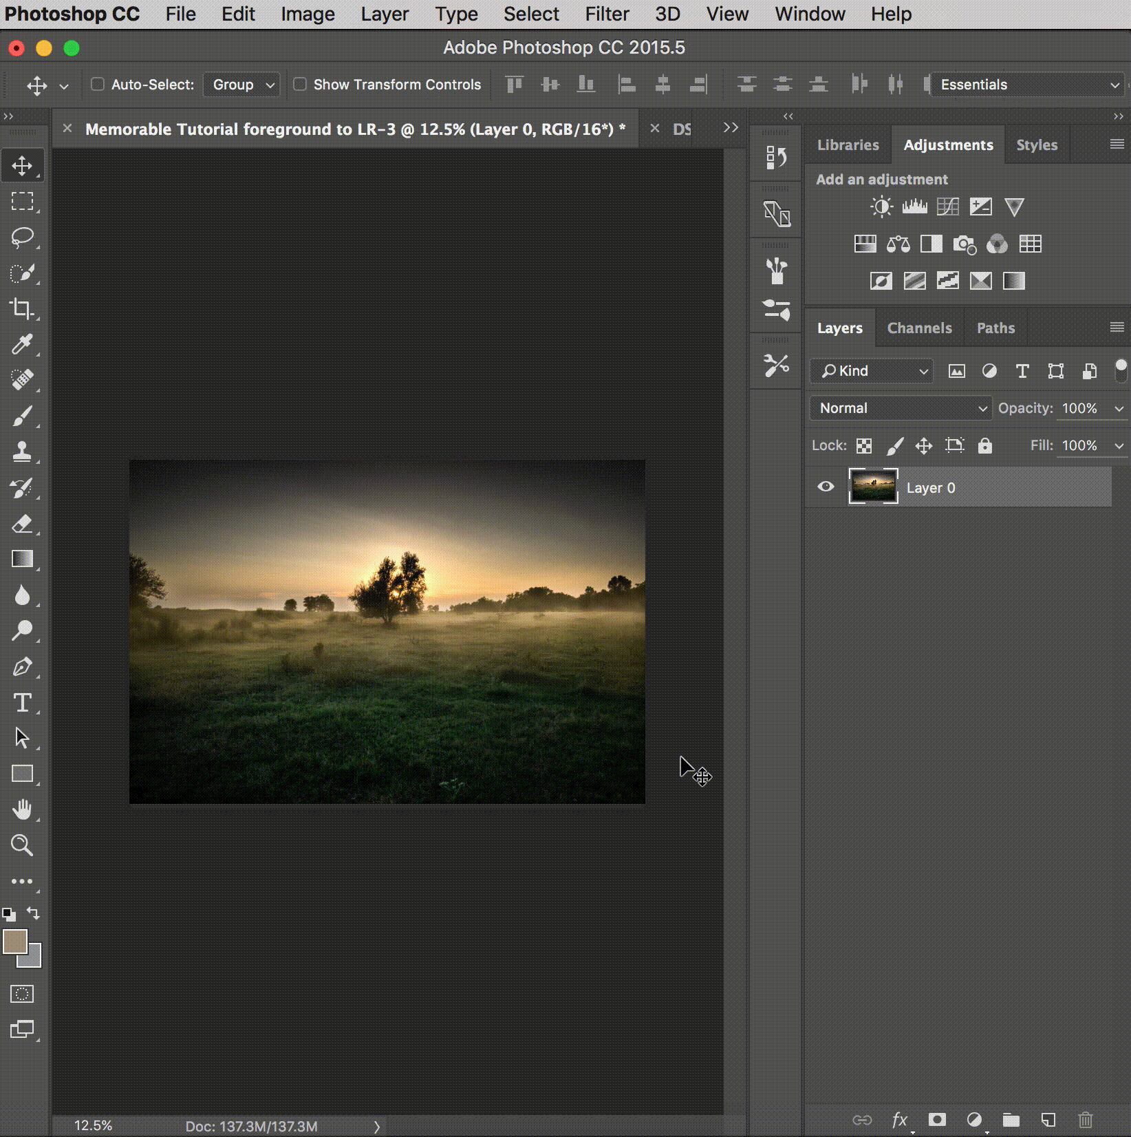The image size is (1131, 1137).
Task: Select the Zoom tool in toolbar
Action: click(22, 845)
